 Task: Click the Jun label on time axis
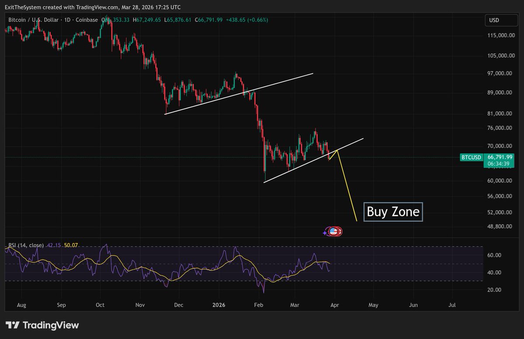click(x=413, y=305)
